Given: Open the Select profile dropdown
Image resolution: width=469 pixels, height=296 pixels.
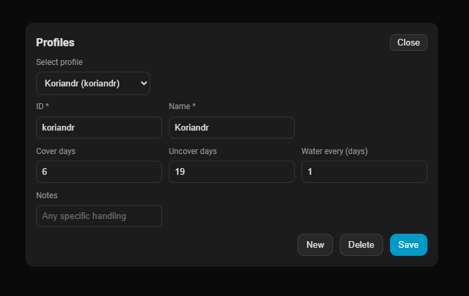Looking at the screenshot, I should pyautogui.click(x=92, y=84).
